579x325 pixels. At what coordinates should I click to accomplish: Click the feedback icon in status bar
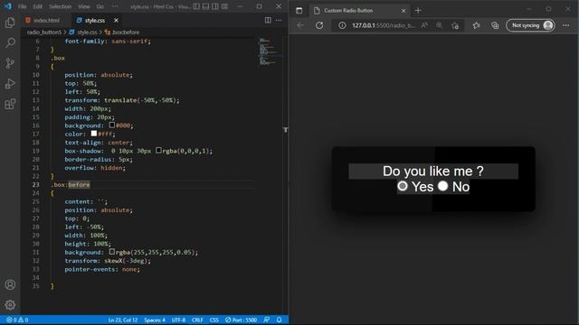click(266, 320)
